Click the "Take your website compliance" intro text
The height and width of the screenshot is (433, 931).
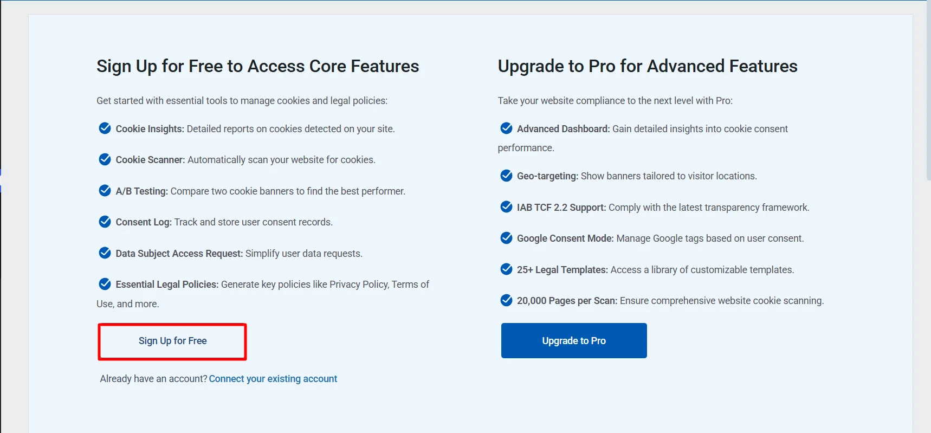tap(615, 101)
